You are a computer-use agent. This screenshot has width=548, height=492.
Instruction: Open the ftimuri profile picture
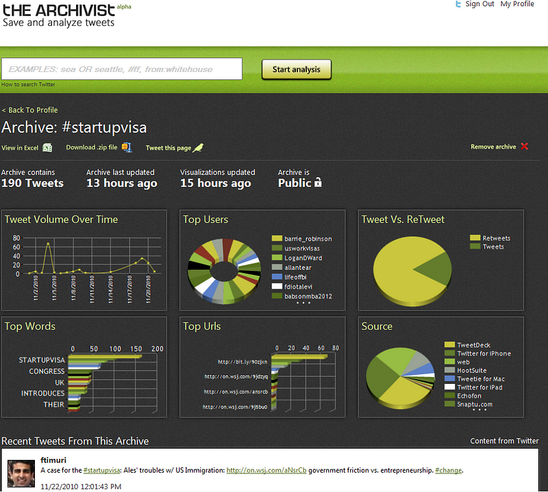(21, 473)
